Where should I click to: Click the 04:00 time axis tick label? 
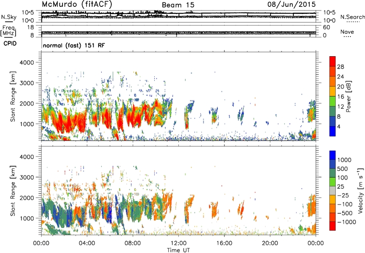pos(87,243)
